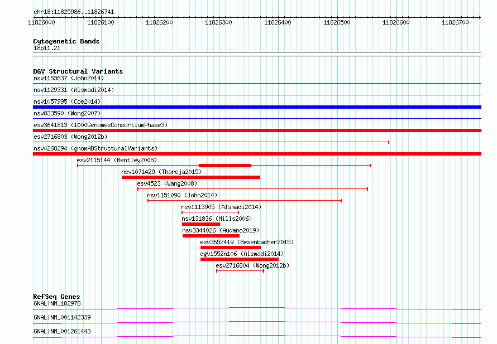497x344 pixels.
Task: Open variant nsv1129331 (Alsmadi2014)
Action: (x=74, y=90)
